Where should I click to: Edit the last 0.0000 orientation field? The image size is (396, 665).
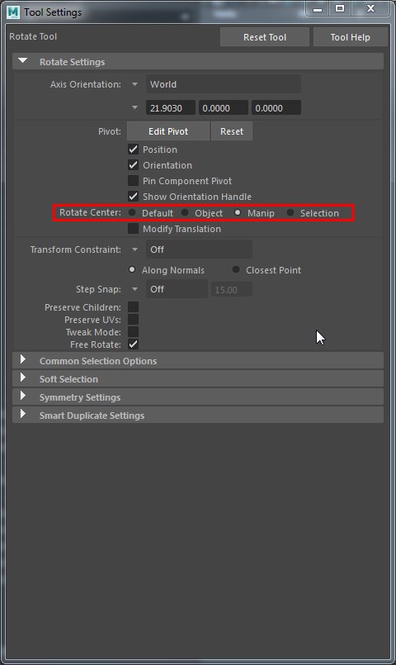tap(276, 107)
